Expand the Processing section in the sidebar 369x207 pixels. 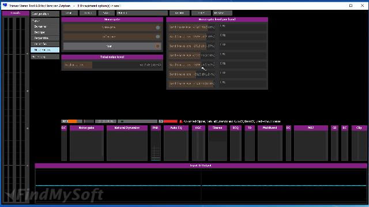(45, 57)
